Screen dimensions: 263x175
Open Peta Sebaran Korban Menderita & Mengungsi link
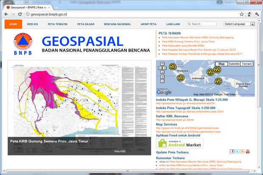tap(202, 54)
